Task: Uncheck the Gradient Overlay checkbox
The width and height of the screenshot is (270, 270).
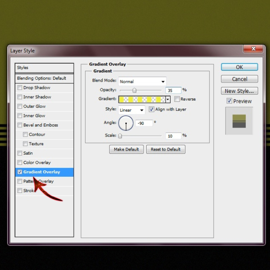Action: (20, 172)
